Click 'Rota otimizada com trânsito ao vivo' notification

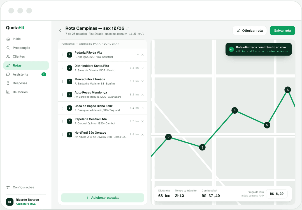(x=259, y=49)
